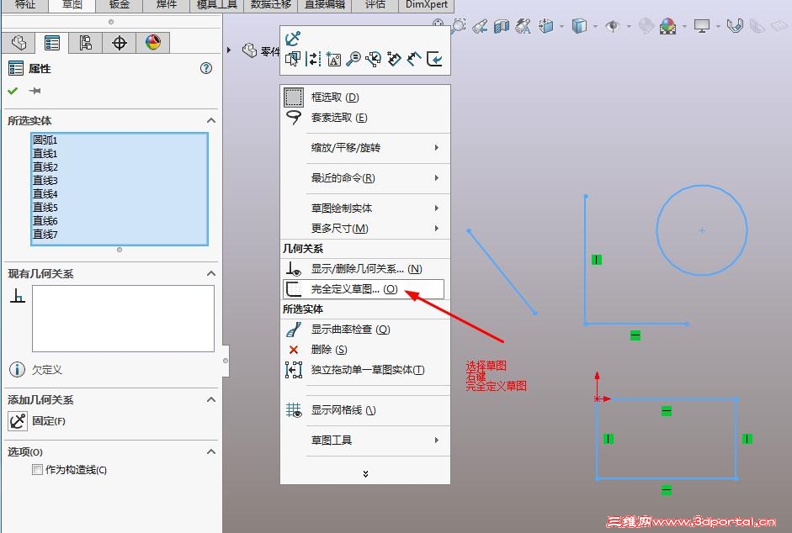Open the 最近的命令 submenu
792x533 pixels.
coord(365,178)
